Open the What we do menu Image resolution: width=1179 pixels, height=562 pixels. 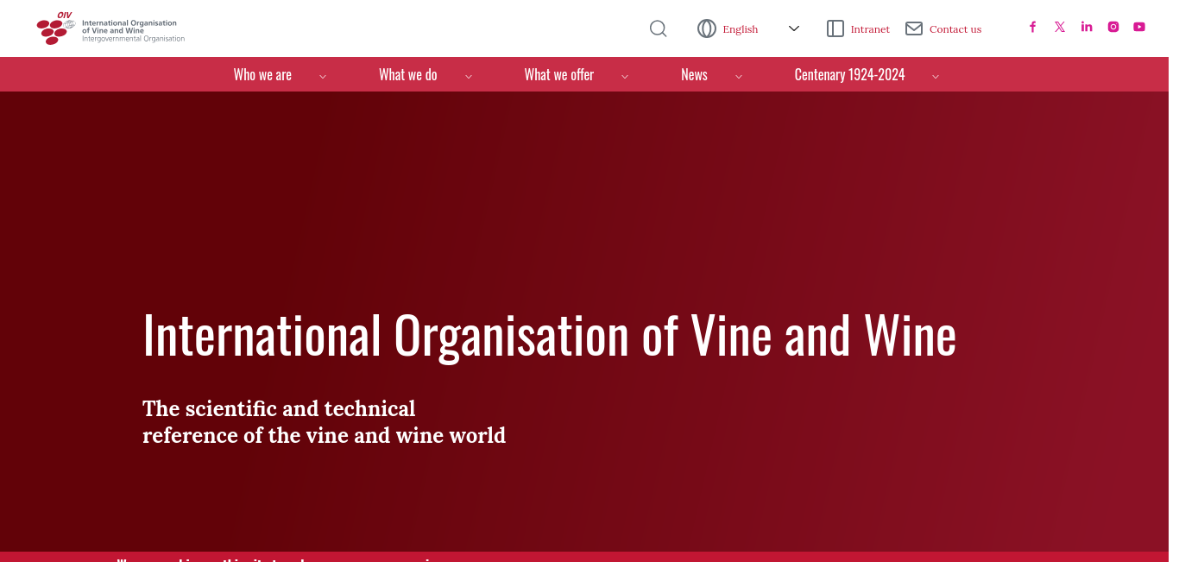408,75
